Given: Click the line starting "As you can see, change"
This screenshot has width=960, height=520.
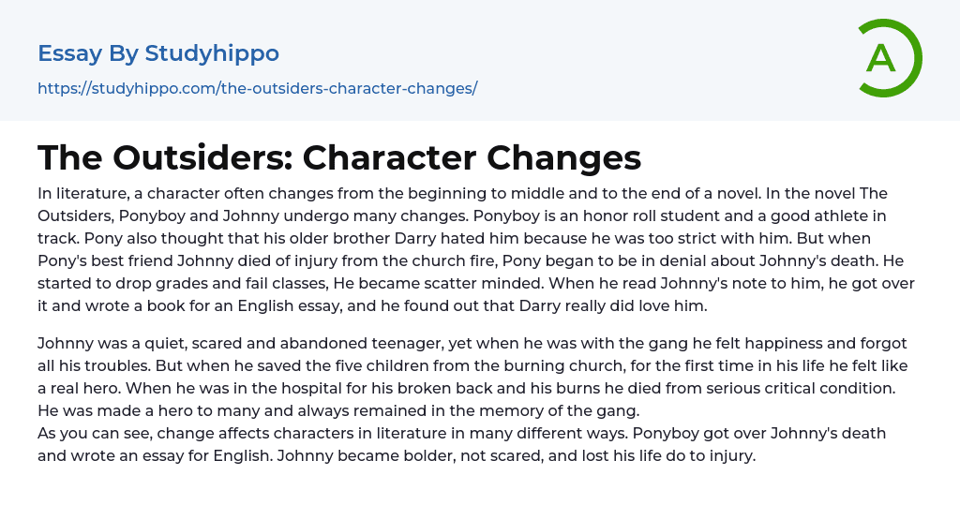Looking at the screenshot, I should (462, 433).
